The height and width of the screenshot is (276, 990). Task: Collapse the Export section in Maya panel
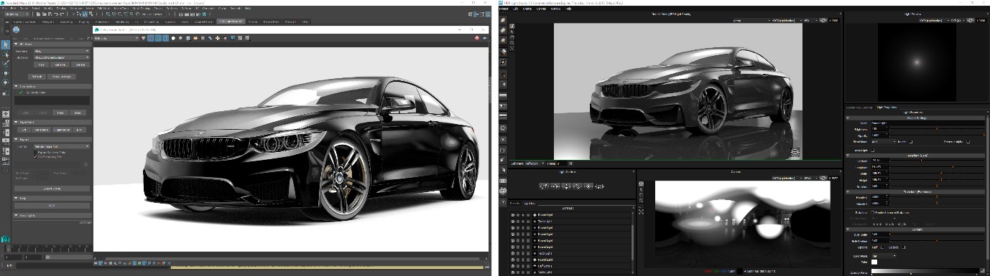tap(17, 140)
